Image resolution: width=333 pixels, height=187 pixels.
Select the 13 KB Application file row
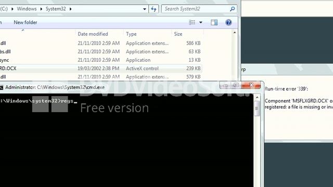[x=100, y=60]
